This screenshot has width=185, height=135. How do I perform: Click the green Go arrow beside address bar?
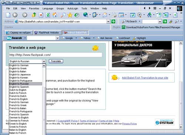[x=113, y=21]
